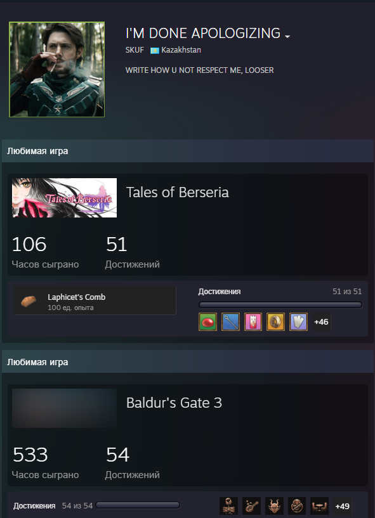Click the horned devil head achievement icon
The image size is (375, 518).
point(274,506)
